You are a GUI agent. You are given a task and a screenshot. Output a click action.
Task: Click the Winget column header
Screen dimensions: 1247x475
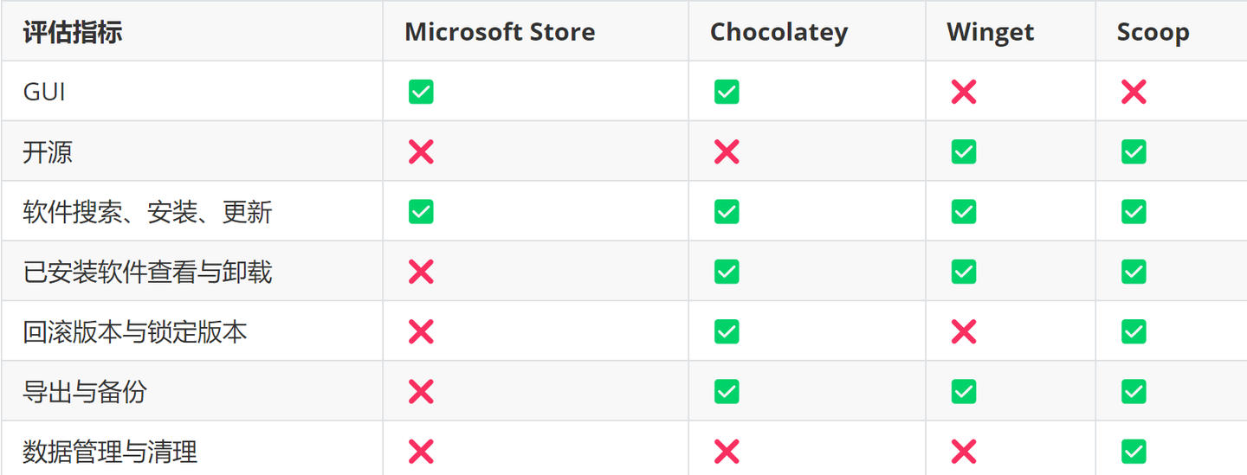point(990,32)
